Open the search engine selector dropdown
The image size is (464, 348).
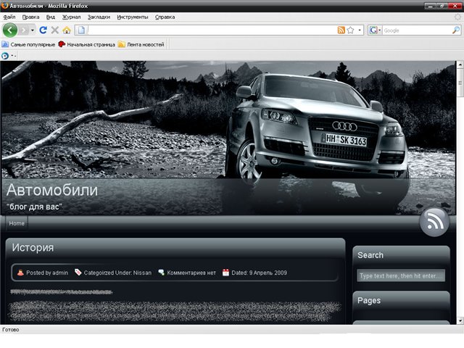coord(375,30)
